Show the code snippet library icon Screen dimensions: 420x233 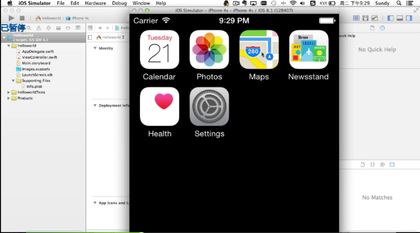click(x=372, y=165)
